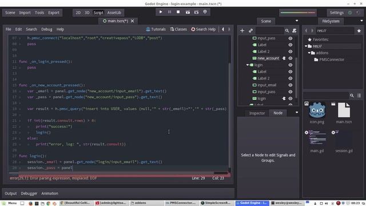Go to previous folder in FileSystem
The height and width of the screenshot is (206, 366).
(x=306, y=30)
